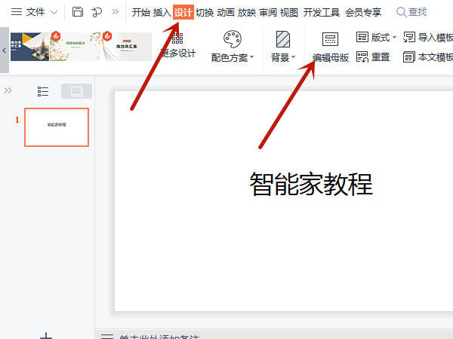Select the 设计 tab
The width and height of the screenshot is (453, 339).
coord(183,12)
